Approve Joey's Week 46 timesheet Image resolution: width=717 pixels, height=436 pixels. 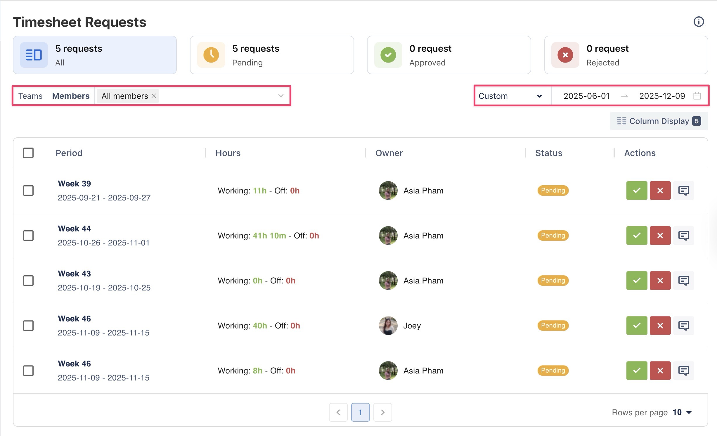[637, 326]
